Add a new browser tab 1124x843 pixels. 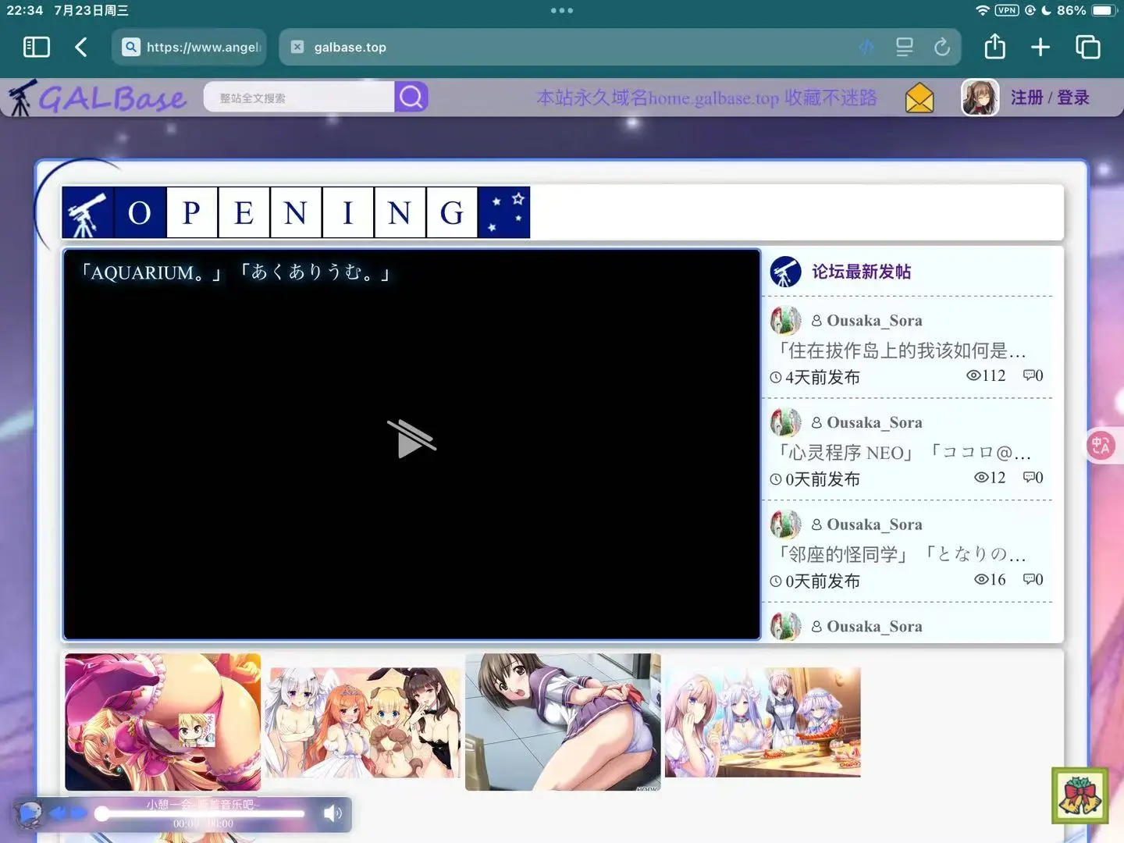[x=1040, y=47]
